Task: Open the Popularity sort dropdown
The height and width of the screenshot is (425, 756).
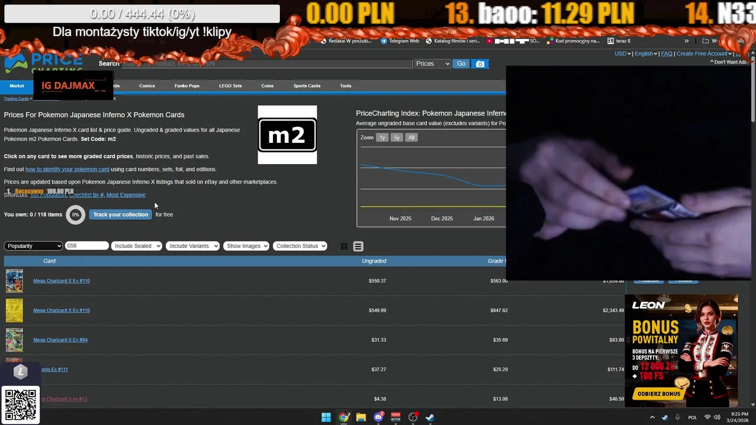Action: (x=33, y=246)
